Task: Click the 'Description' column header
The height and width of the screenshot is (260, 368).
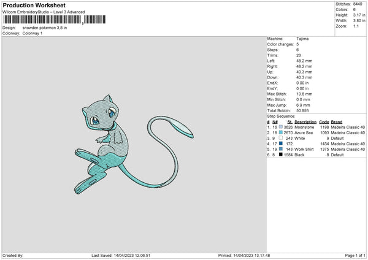Action: [x=305, y=122]
